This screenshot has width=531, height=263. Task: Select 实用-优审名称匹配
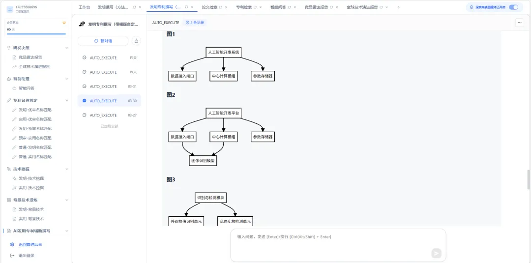[35, 119]
